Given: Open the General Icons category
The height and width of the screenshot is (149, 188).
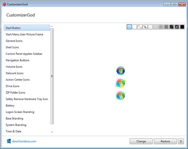Looking at the screenshot, I should [x=27, y=41].
